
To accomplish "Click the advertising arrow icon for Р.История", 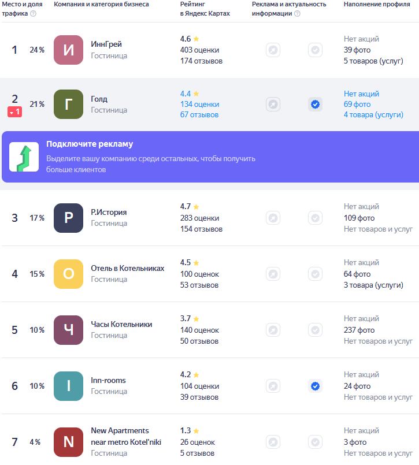I will click(x=273, y=218).
